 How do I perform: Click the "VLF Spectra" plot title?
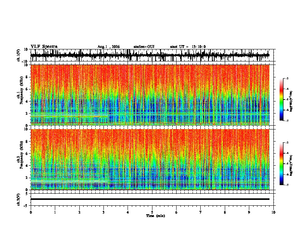pos(44,46)
